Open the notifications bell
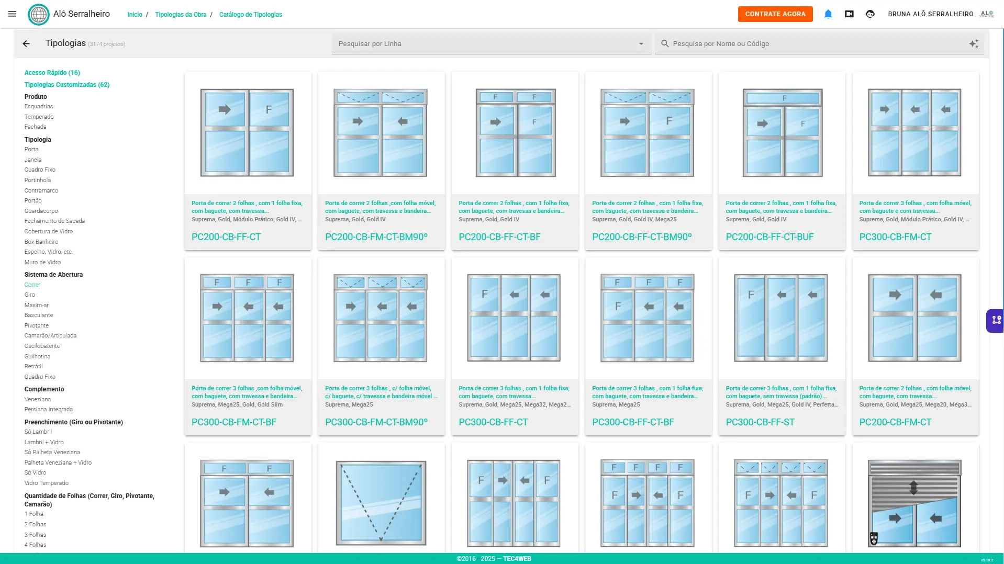The height and width of the screenshot is (564, 1004). 828,14
